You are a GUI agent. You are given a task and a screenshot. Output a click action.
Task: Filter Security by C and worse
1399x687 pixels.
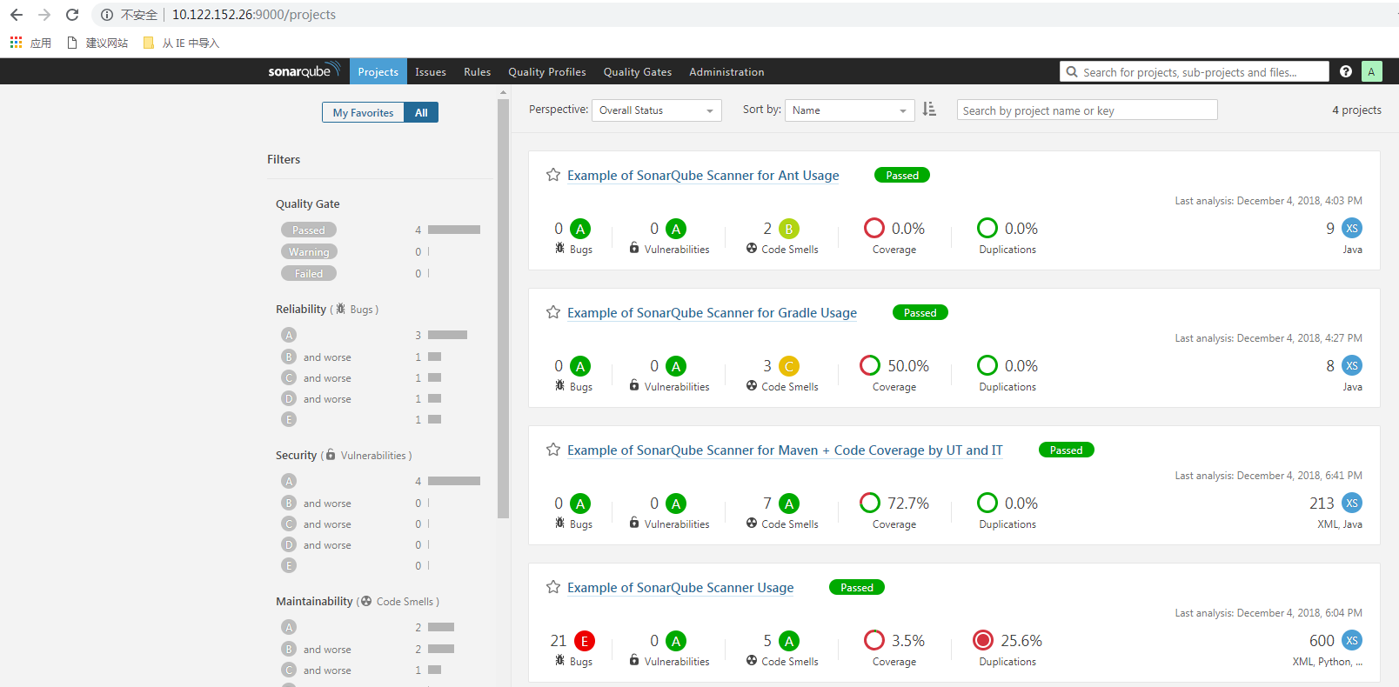(317, 524)
